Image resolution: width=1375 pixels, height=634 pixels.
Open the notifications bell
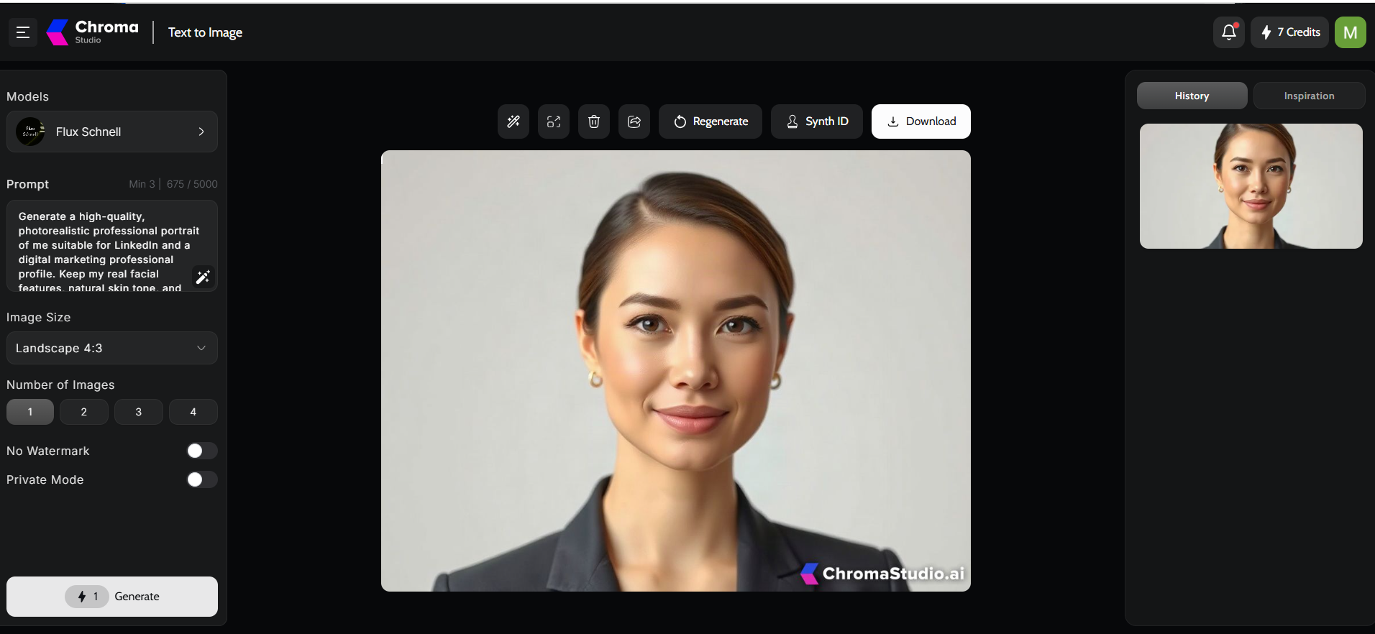point(1228,32)
